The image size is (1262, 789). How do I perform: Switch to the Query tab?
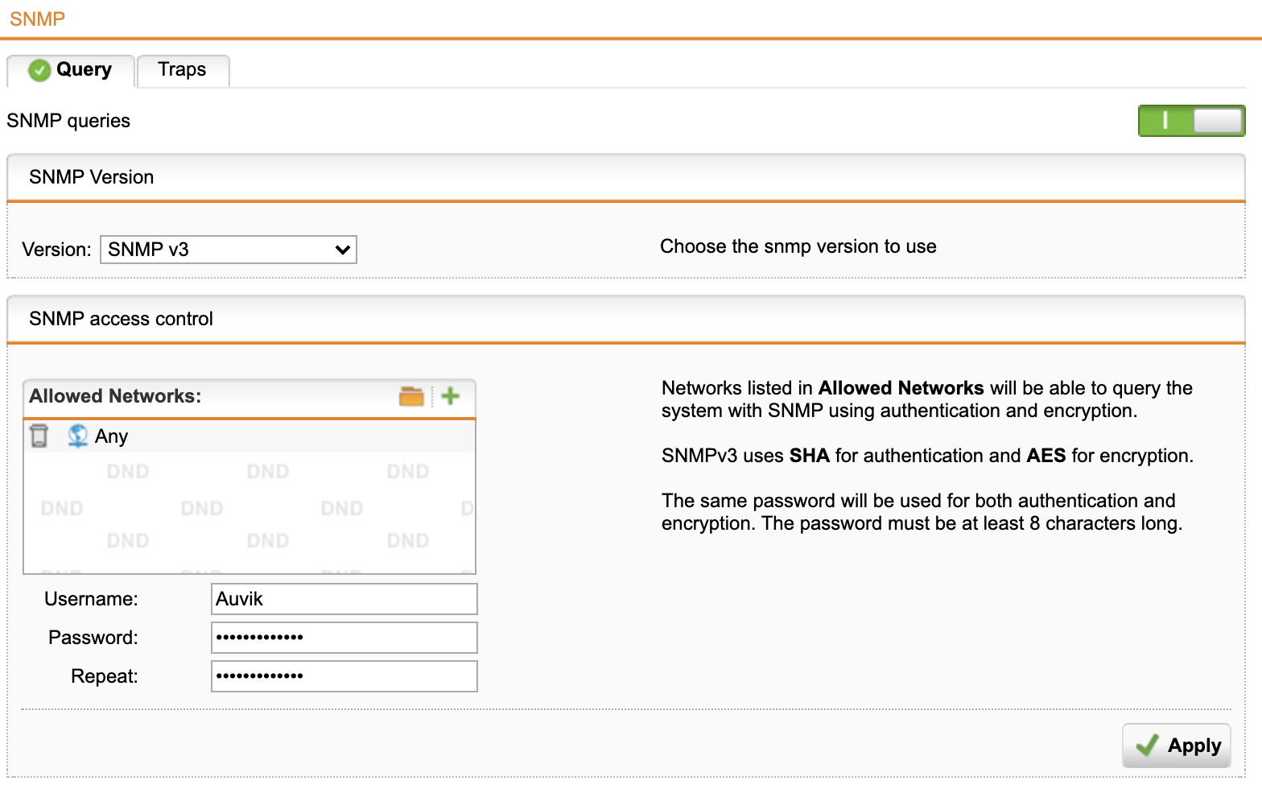coord(71,70)
